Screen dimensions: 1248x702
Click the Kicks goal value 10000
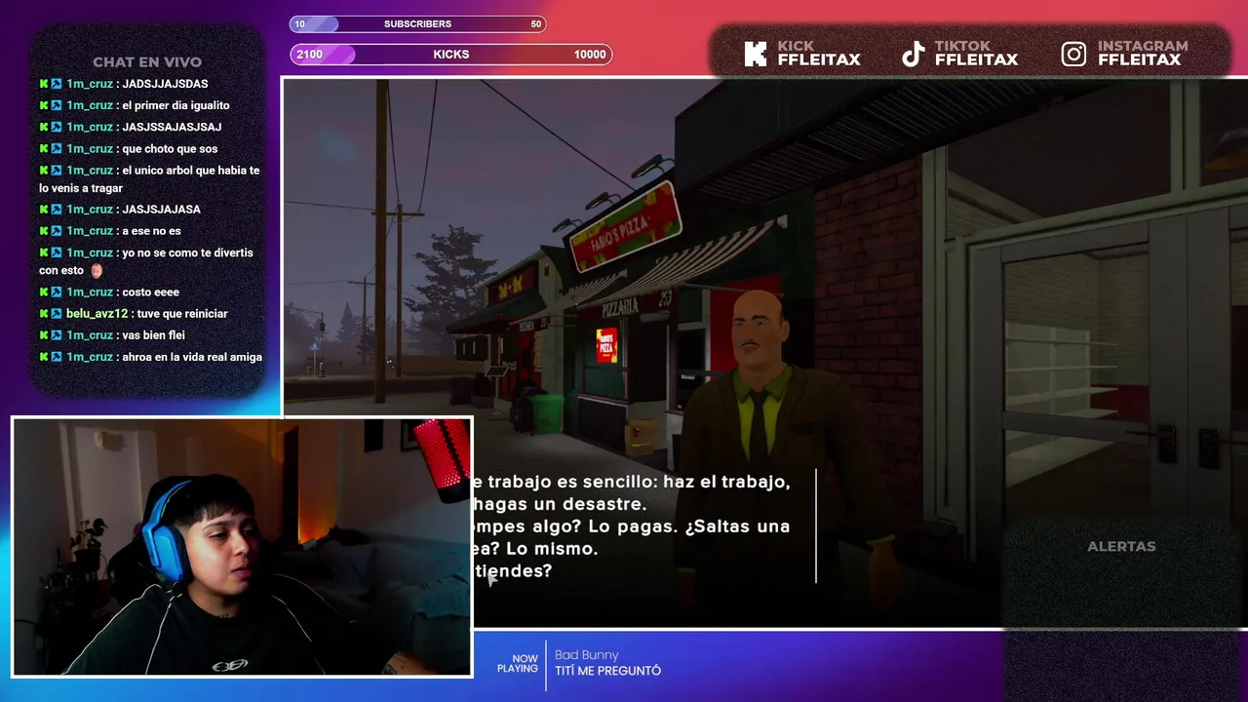[x=590, y=55]
